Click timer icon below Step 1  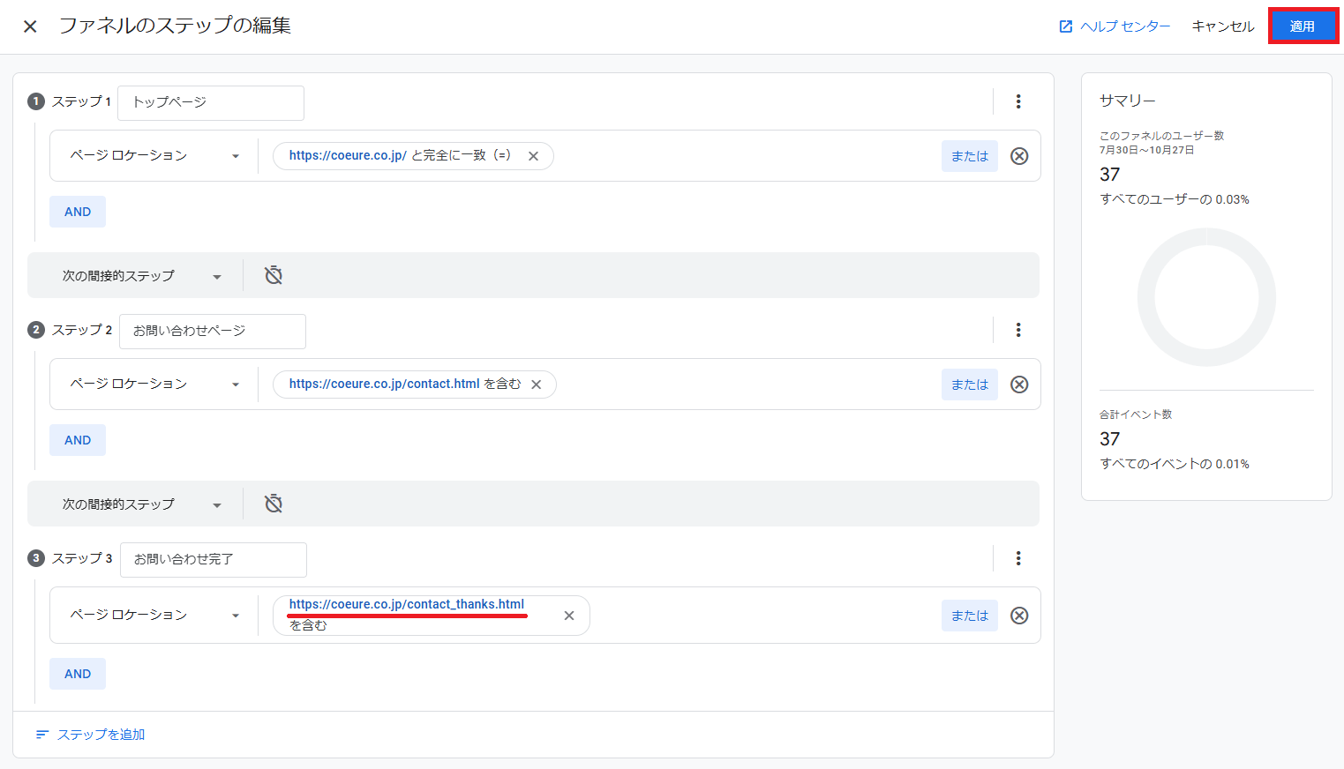click(x=274, y=275)
